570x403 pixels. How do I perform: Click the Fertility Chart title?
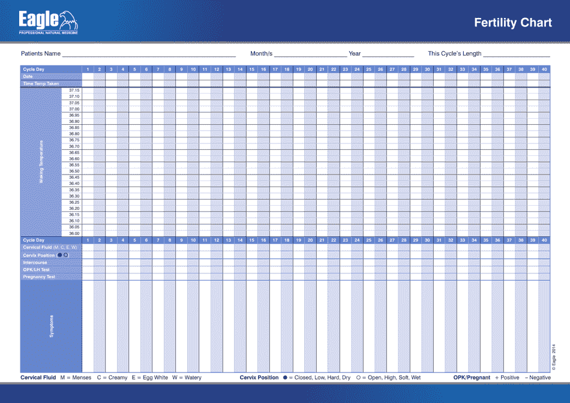click(513, 23)
